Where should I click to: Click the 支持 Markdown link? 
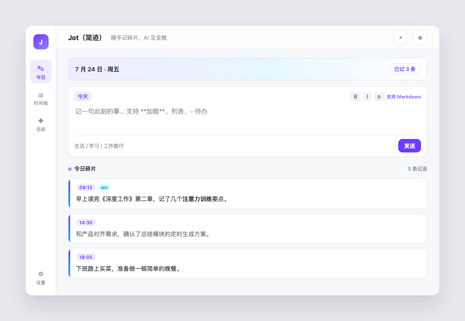[x=404, y=97]
